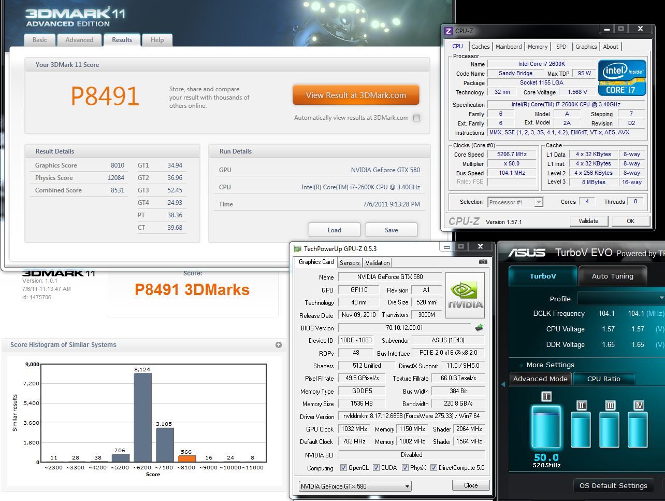Image resolution: width=665 pixels, height=501 pixels.
Task: Click the 8,124 histogram bar
Action: coord(142,417)
